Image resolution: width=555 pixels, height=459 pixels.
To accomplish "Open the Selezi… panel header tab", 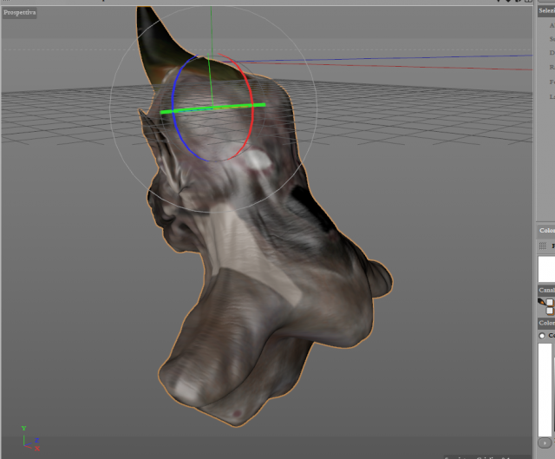I will [546, 11].
